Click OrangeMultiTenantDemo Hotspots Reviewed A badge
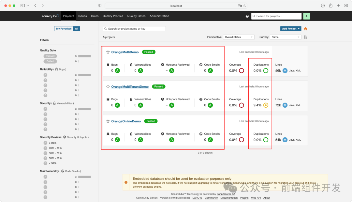Screen dimensions: 352x202 (172, 105)
